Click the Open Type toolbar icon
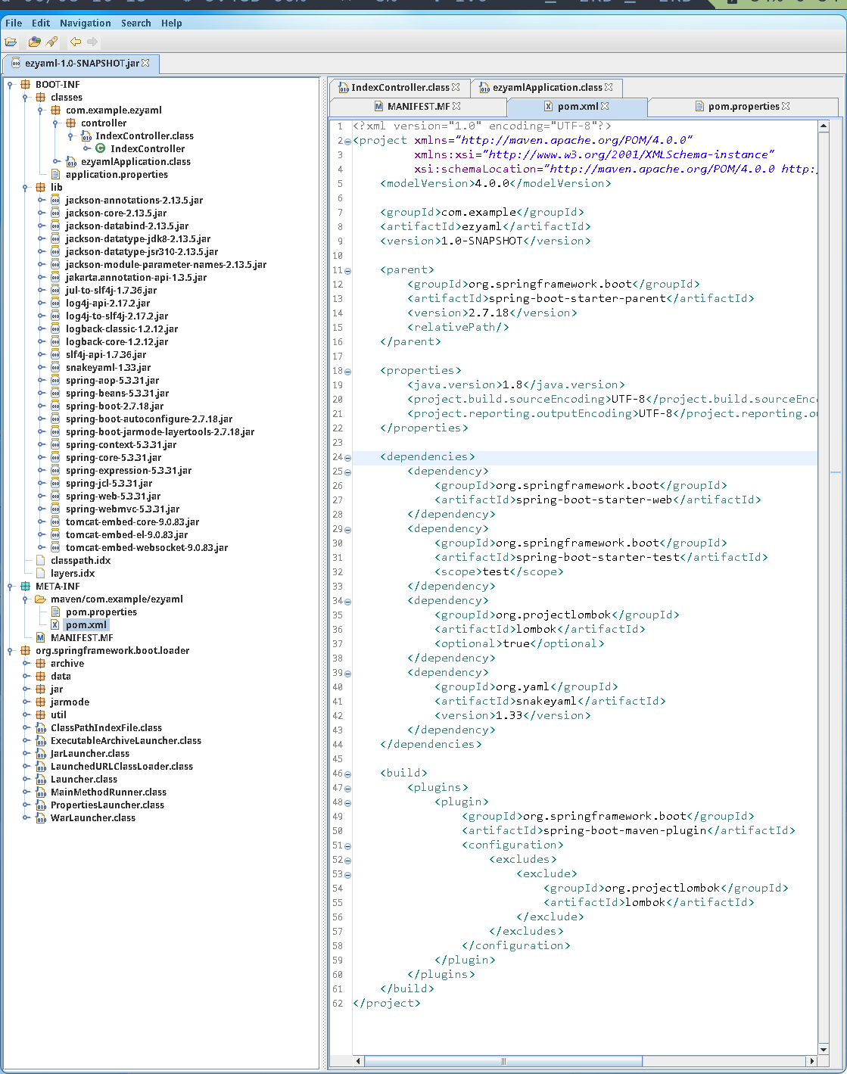 click(x=35, y=42)
